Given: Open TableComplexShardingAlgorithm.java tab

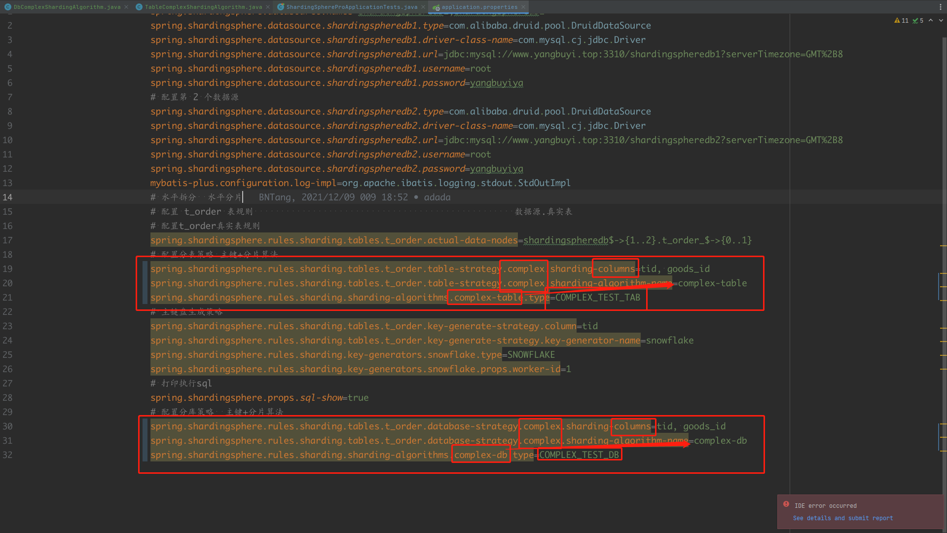Looking at the screenshot, I should tap(203, 7).
